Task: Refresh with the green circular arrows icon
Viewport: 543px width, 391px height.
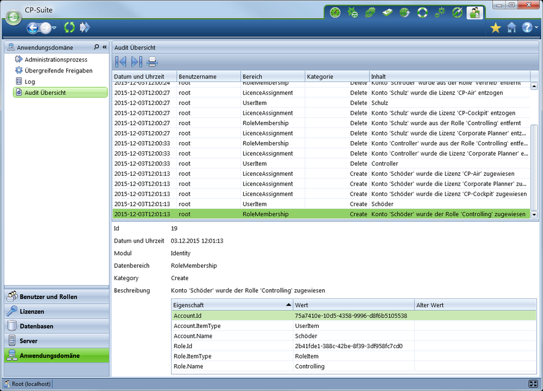Action: pos(70,28)
